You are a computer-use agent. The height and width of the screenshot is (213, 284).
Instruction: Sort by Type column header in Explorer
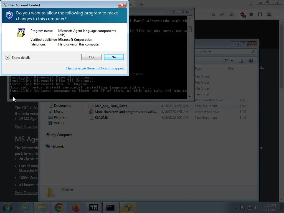pyautogui.click(x=198, y=69)
